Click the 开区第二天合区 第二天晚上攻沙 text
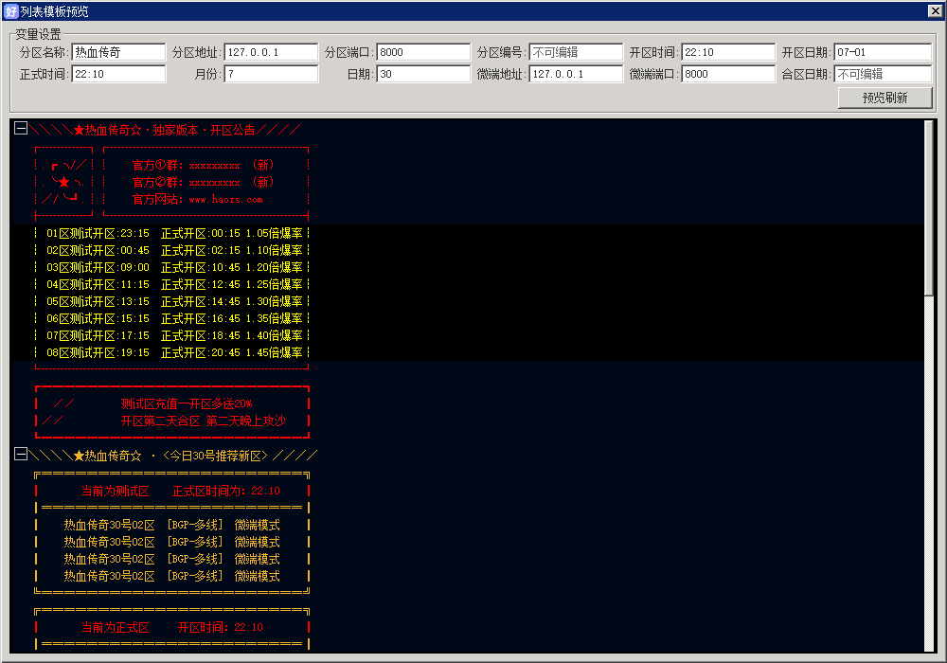This screenshot has height=663, width=947. pyautogui.click(x=203, y=421)
